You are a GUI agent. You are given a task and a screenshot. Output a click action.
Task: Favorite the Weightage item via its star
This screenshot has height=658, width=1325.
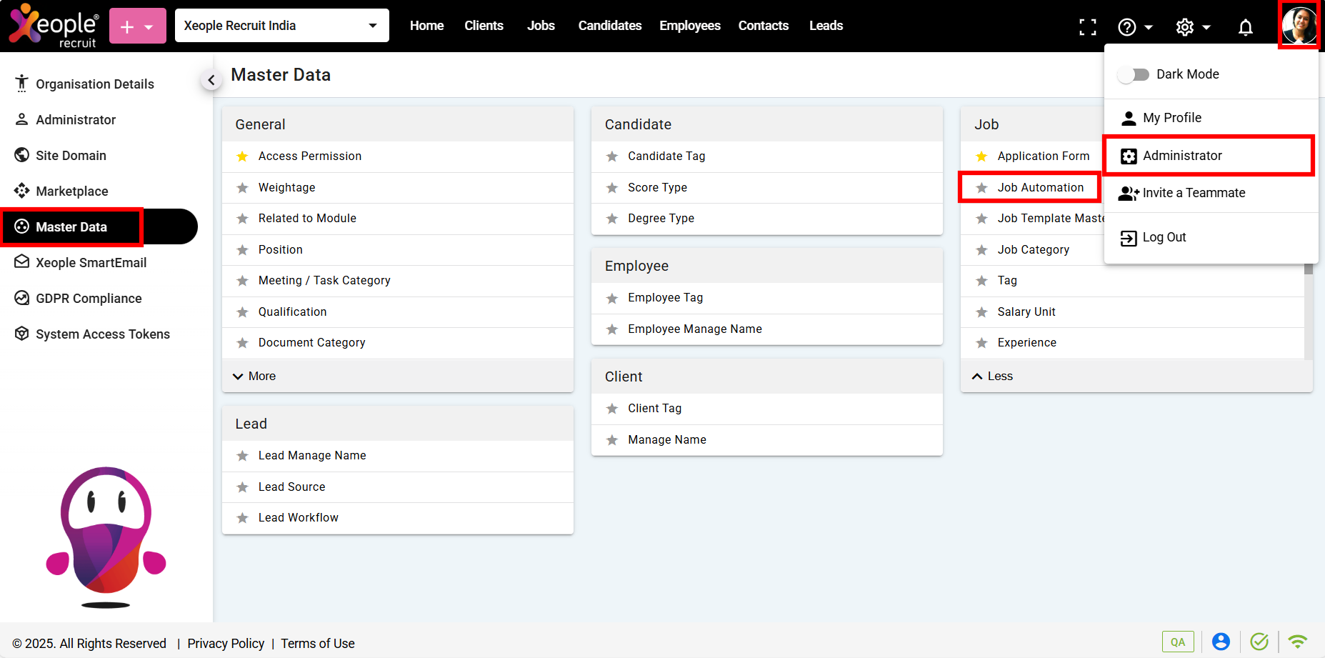[x=243, y=188]
